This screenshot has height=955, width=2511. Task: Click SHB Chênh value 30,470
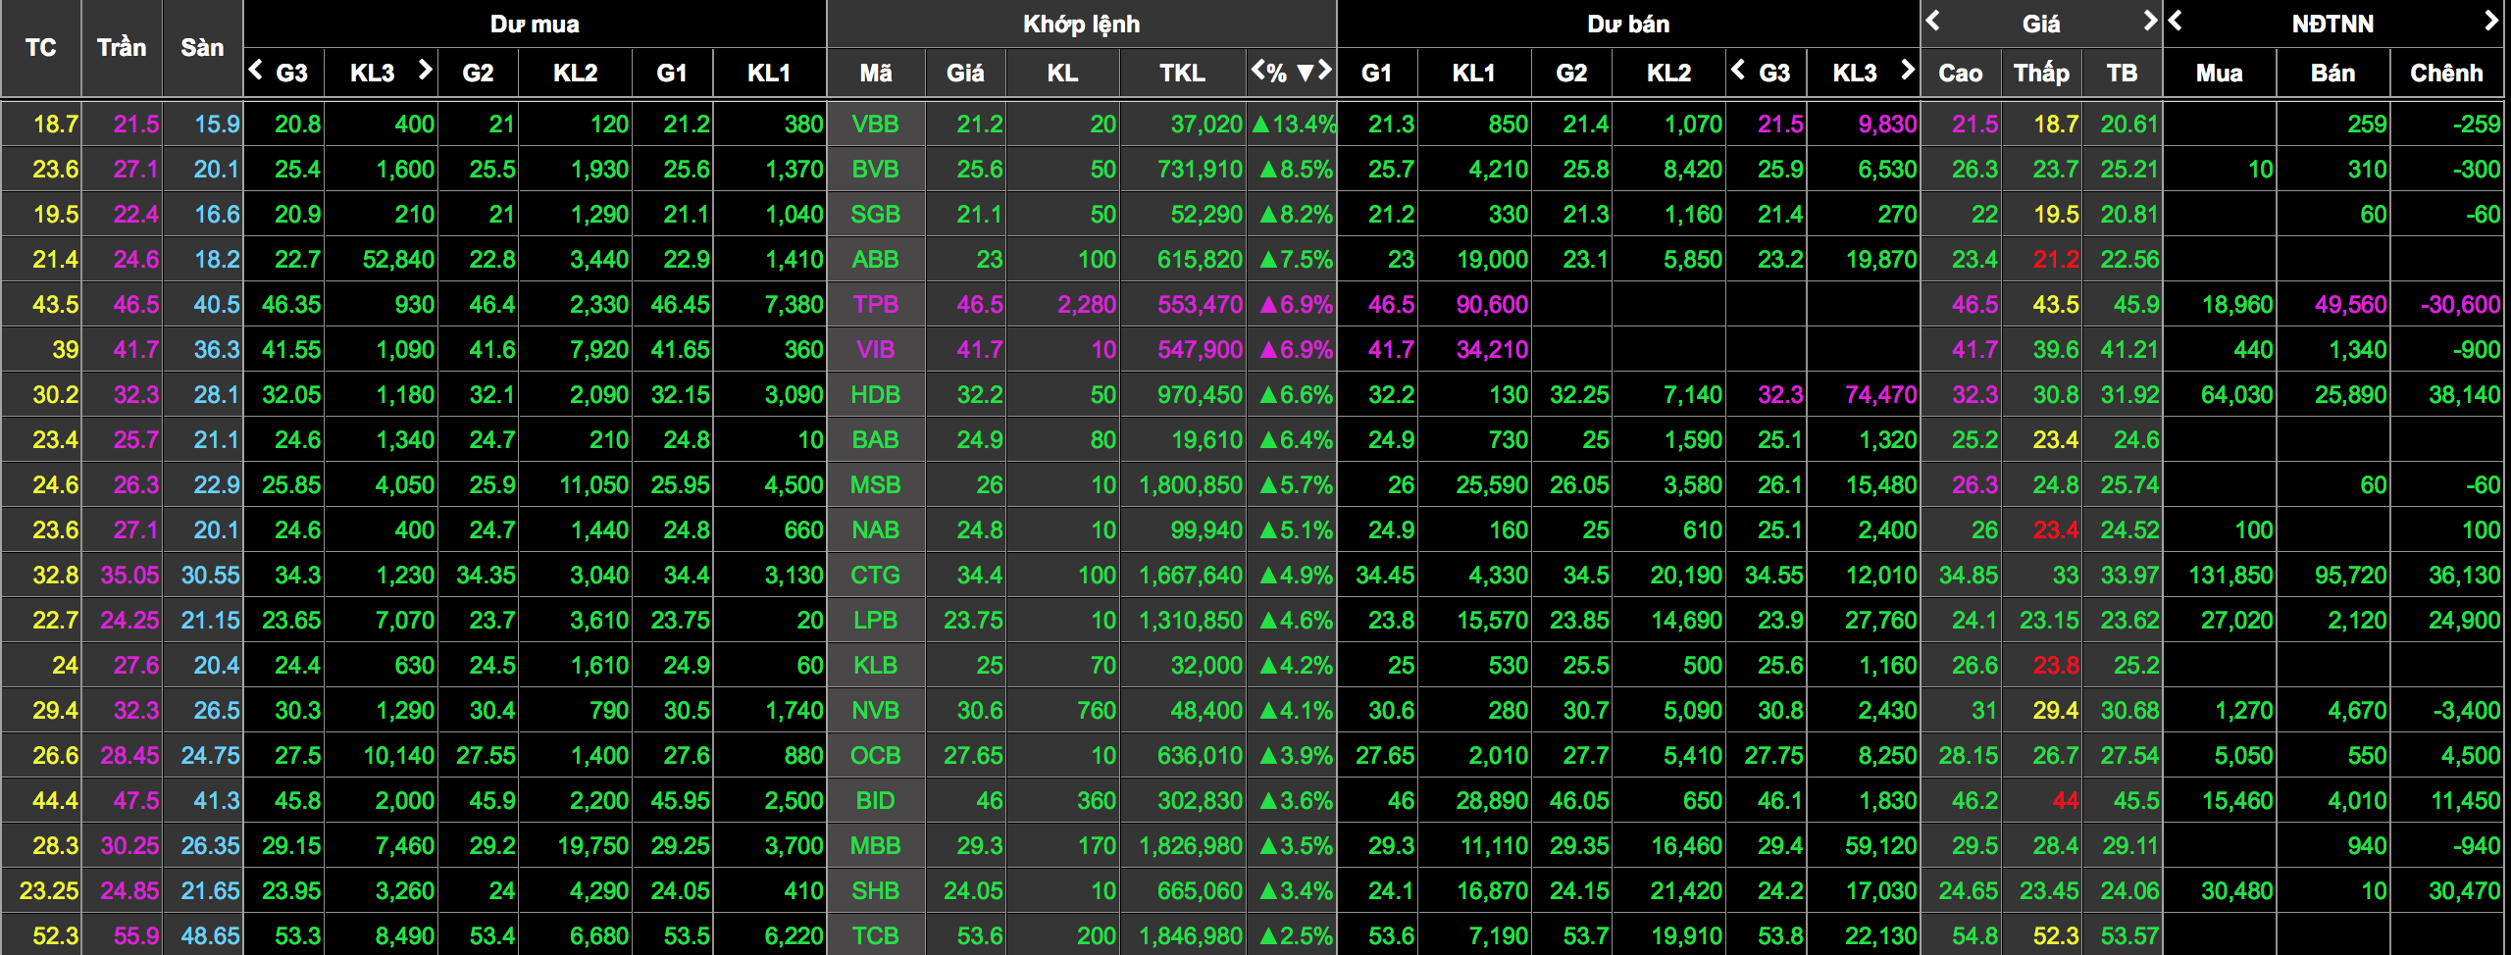click(x=2465, y=890)
